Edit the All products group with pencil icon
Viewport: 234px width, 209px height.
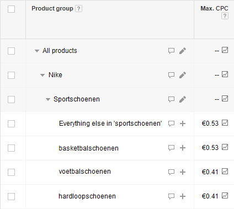point(183,51)
